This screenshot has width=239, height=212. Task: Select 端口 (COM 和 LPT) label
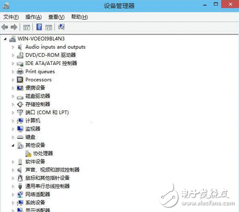tap(47, 113)
